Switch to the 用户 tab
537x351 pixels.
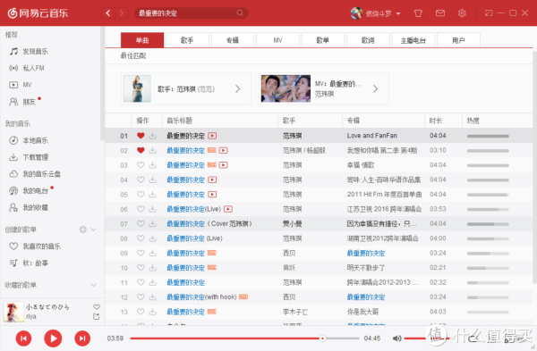[x=458, y=40]
